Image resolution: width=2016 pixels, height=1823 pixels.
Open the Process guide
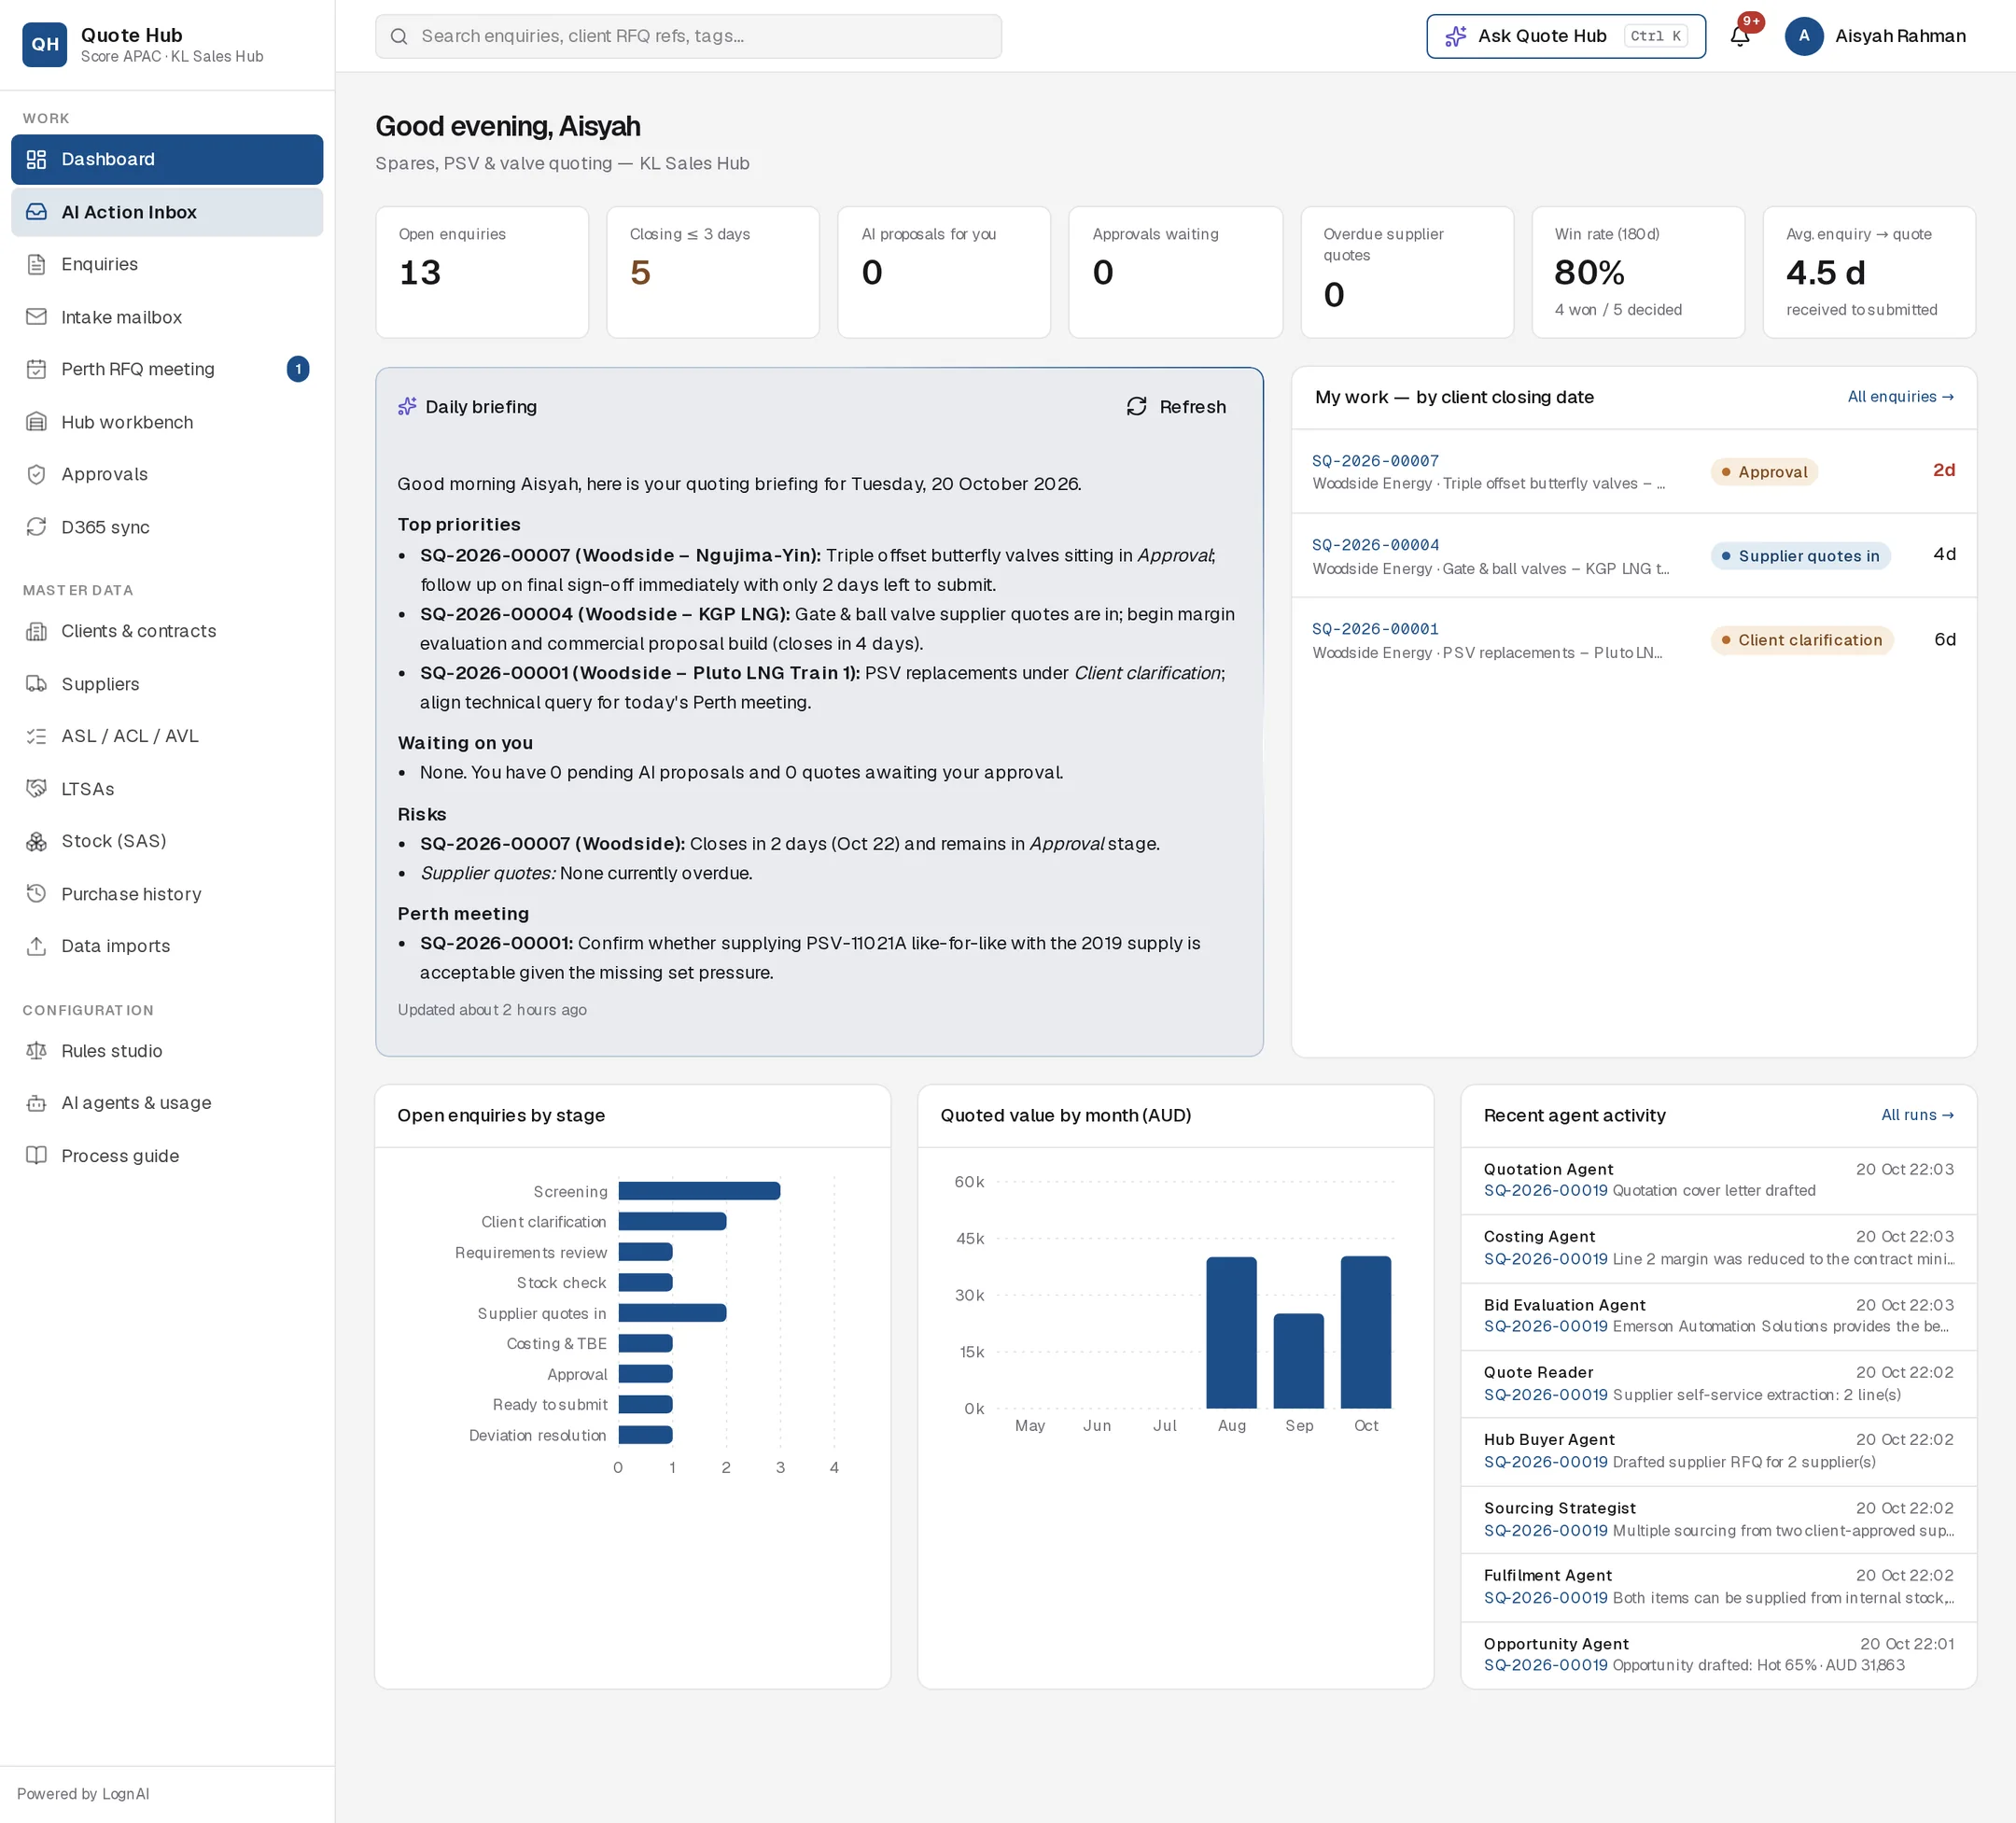coord(167,1156)
